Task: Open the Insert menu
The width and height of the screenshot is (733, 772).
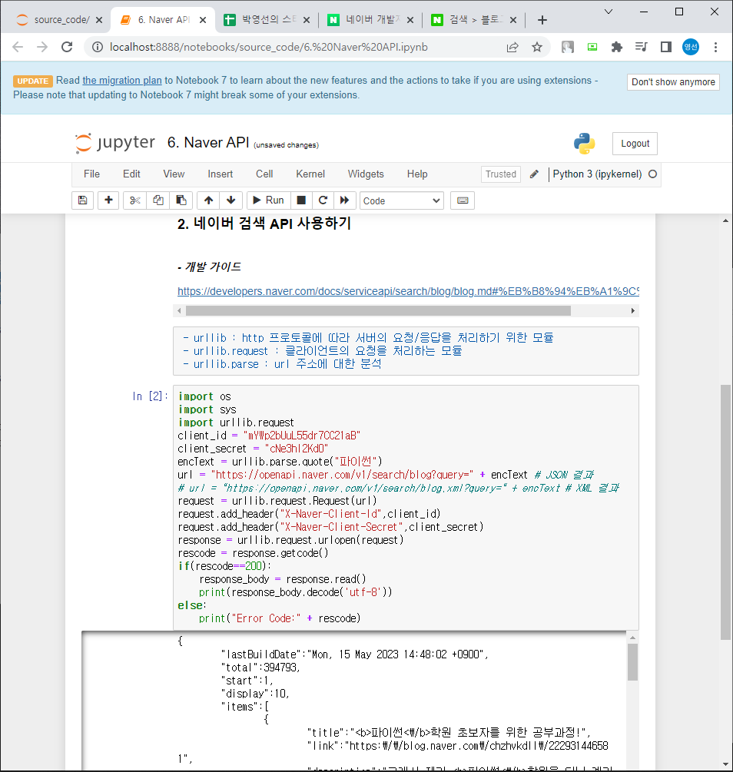Action: tap(221, 174)
